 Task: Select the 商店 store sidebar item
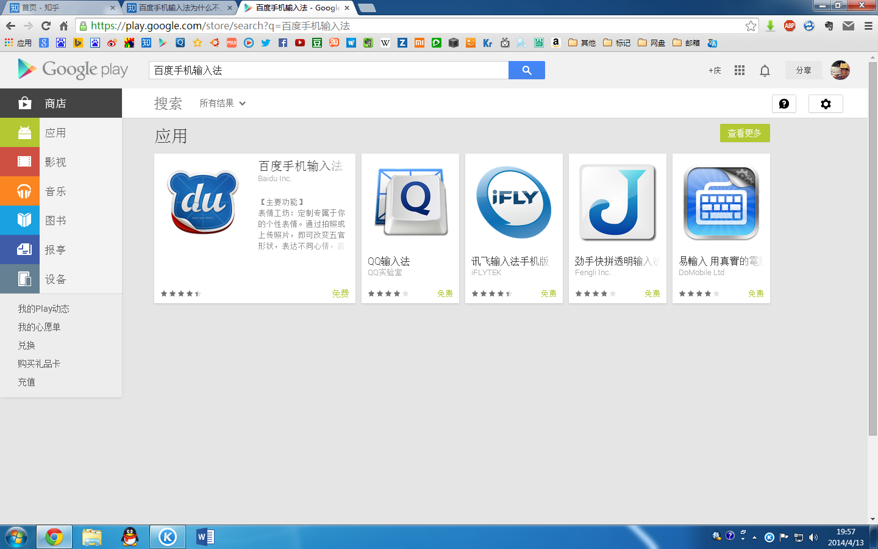pos(61,103)
